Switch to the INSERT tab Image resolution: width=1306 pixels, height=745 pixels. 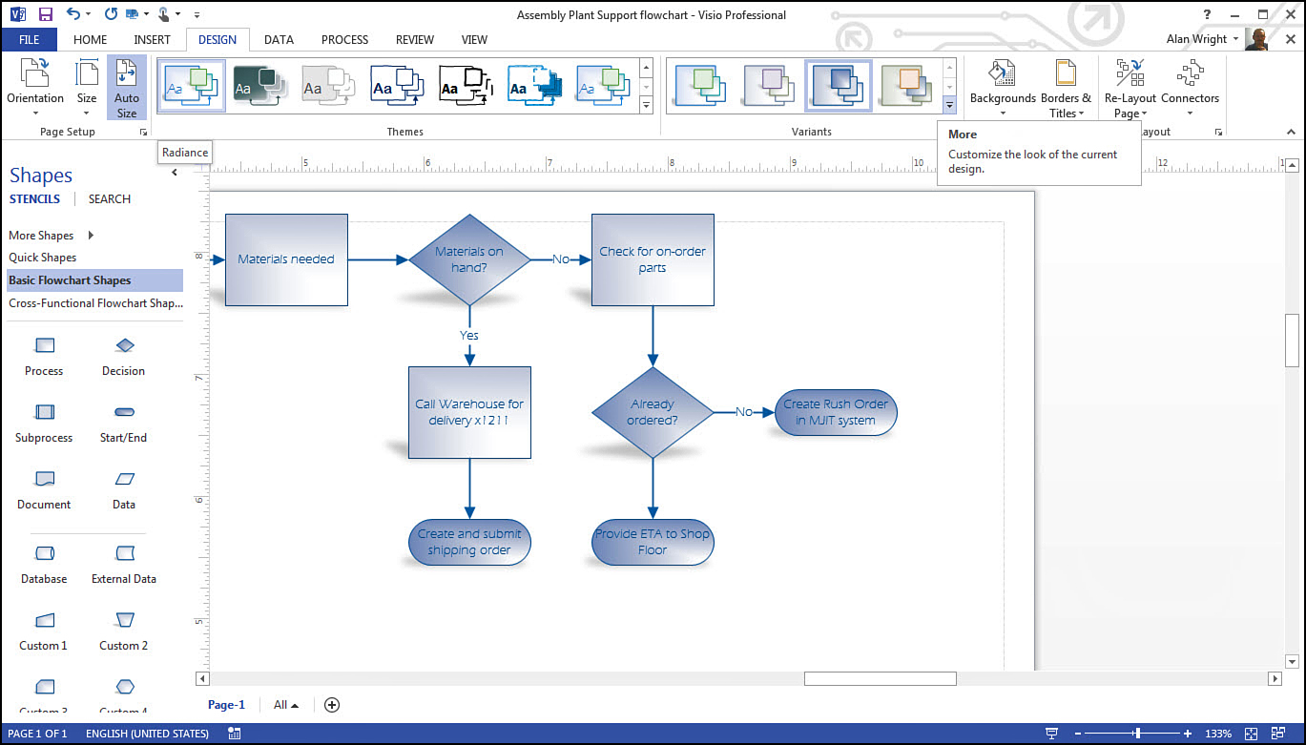point(153,40)
